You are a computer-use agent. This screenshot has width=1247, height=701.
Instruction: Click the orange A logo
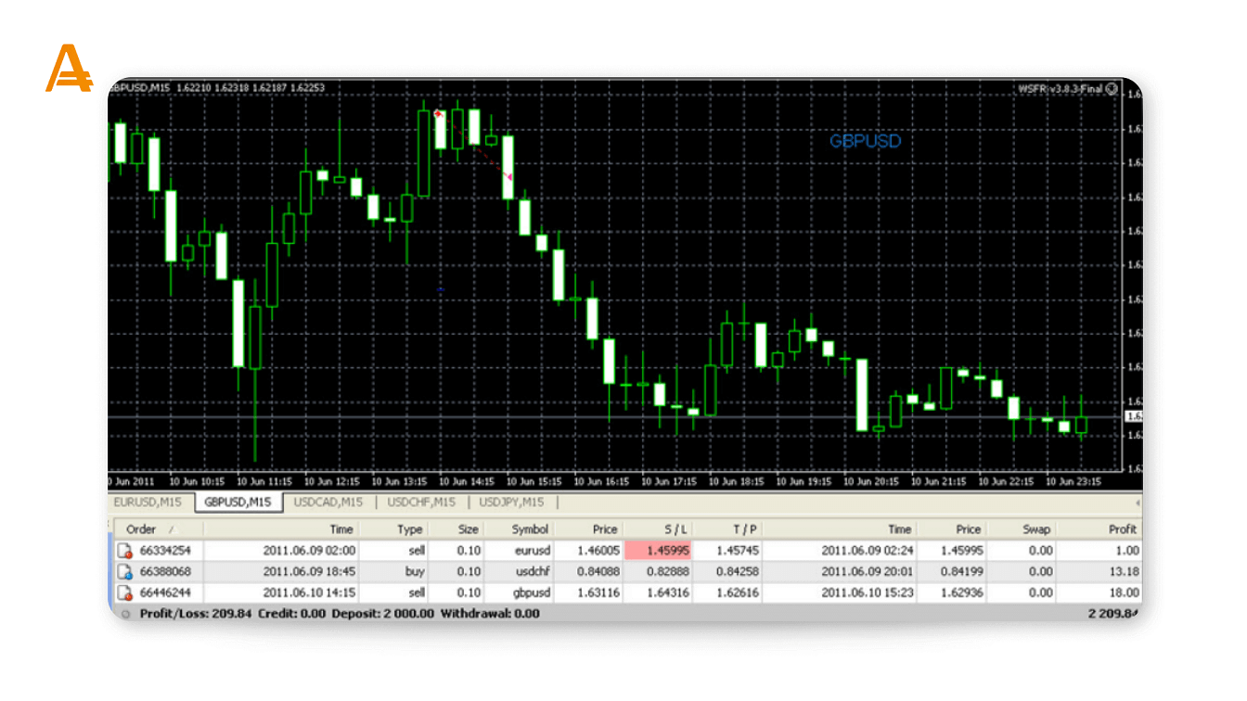69,70
